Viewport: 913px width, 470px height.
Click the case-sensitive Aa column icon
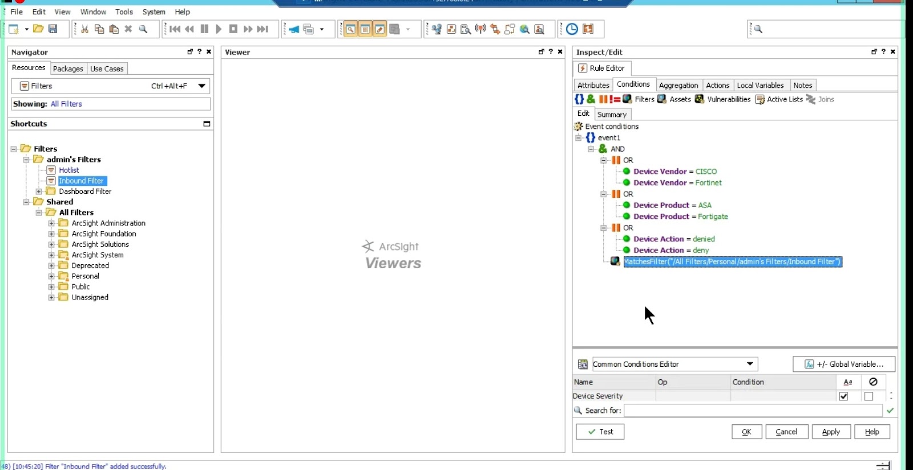[848, 382]
